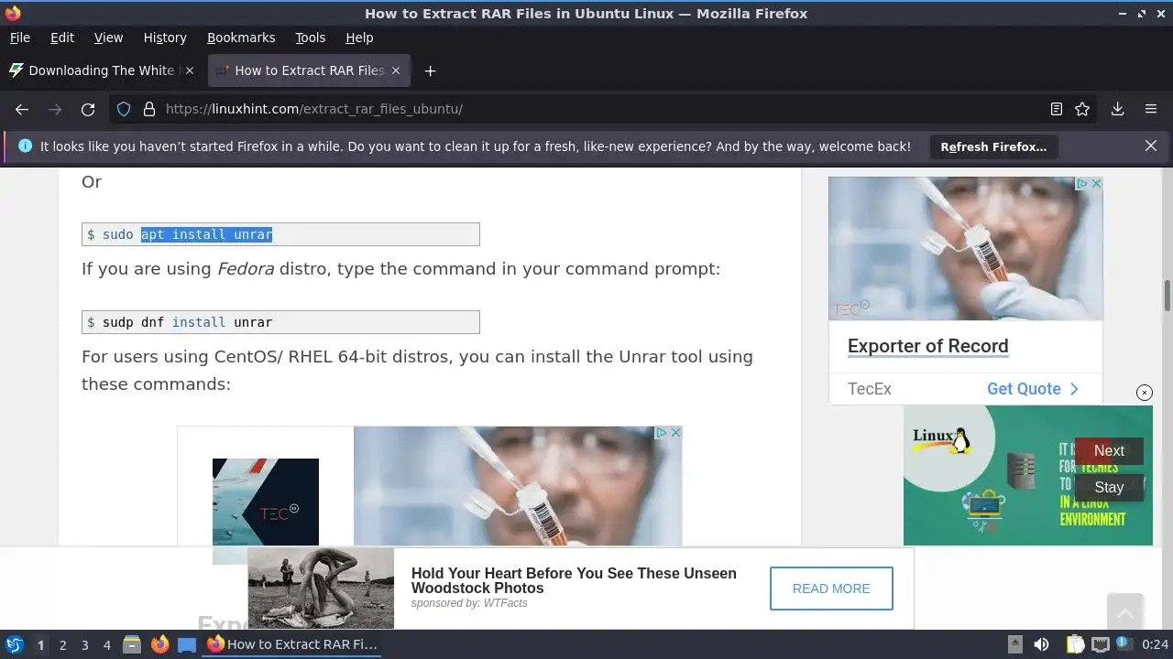Click the info icon in notification bar
This screenshot has width=1173, height=659.
coord(25,146)
